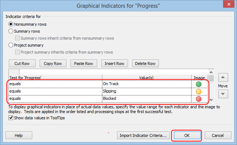This screenshot has width=237, height=145.
Task: Close the Graphical Indicators dialog
Action: pyautogui.click(x=229, y=4)
